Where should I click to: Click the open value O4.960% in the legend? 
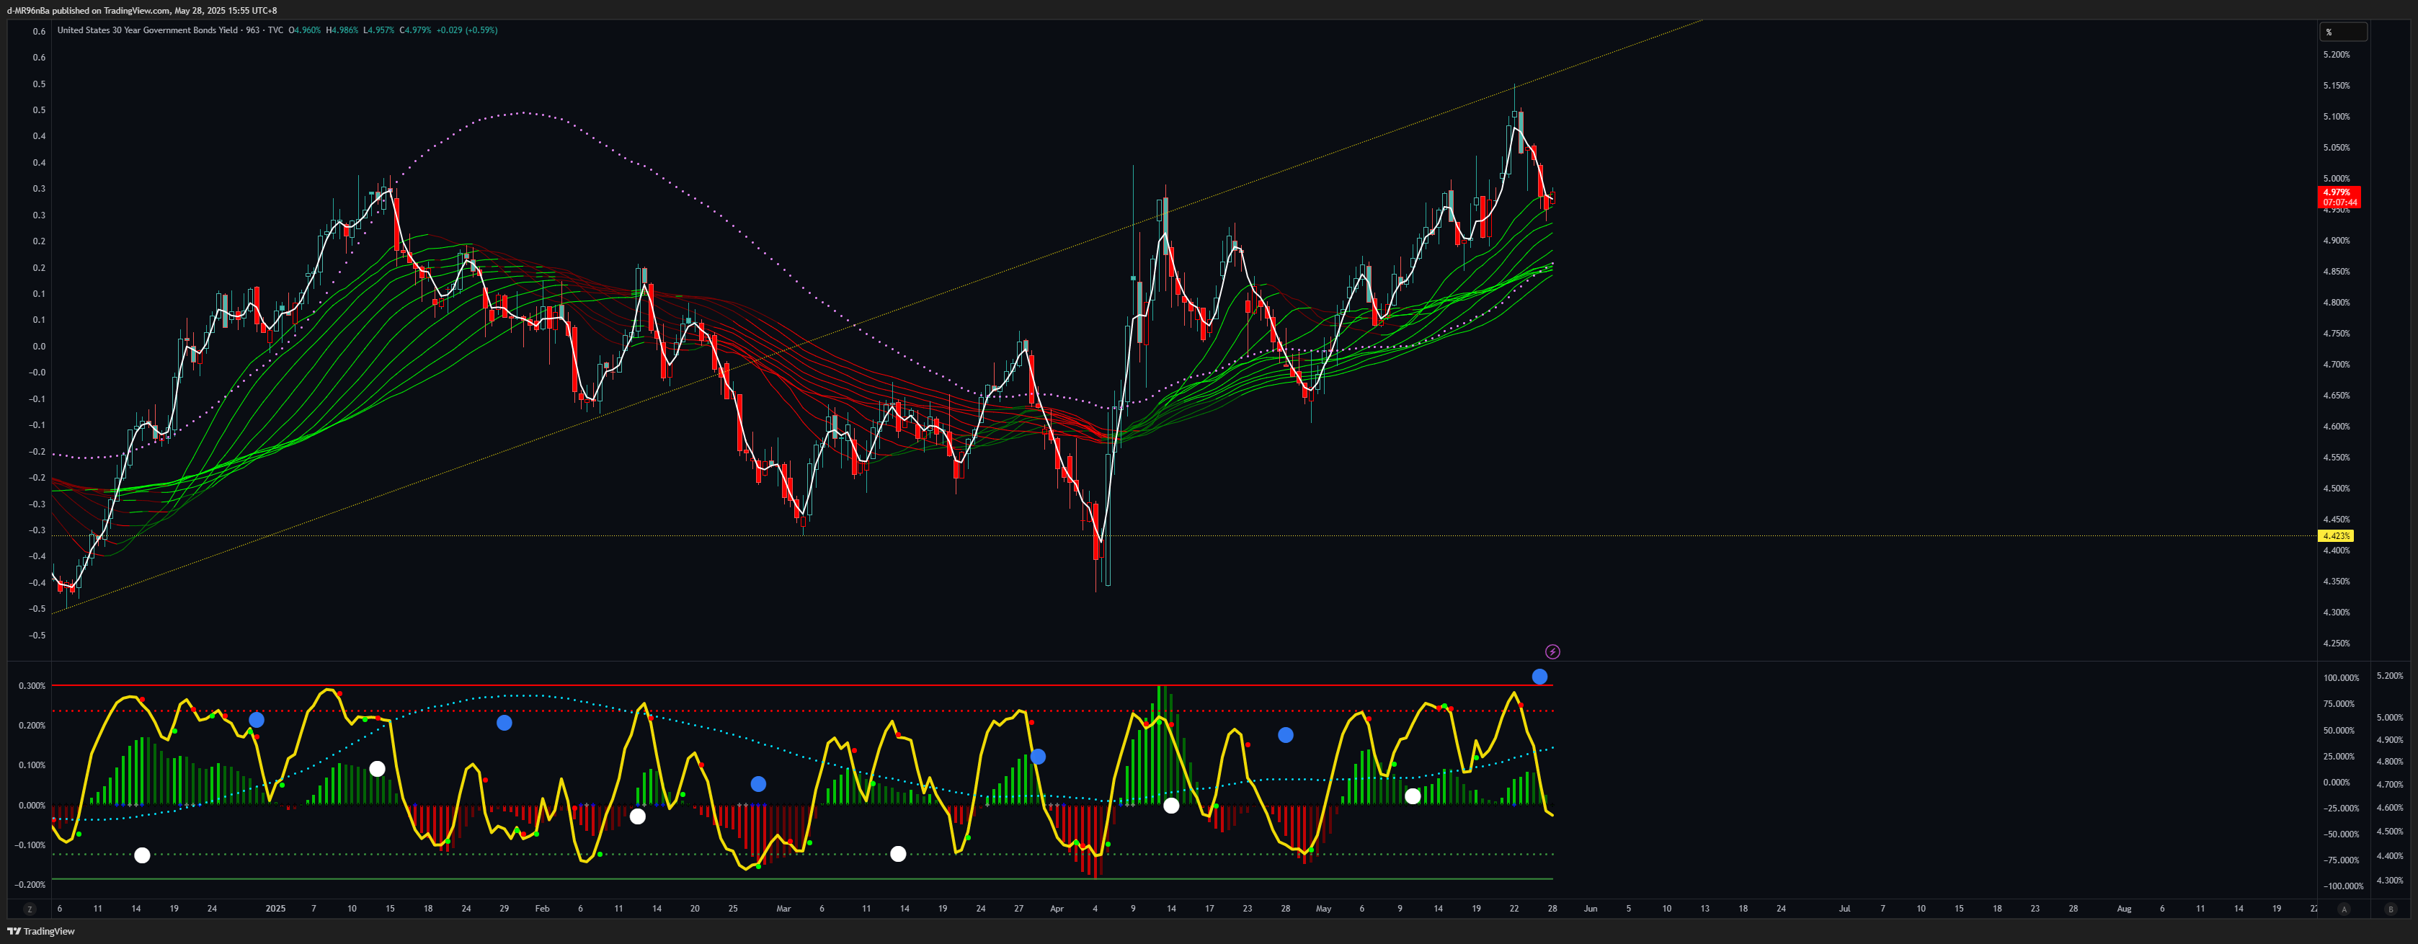305,30
